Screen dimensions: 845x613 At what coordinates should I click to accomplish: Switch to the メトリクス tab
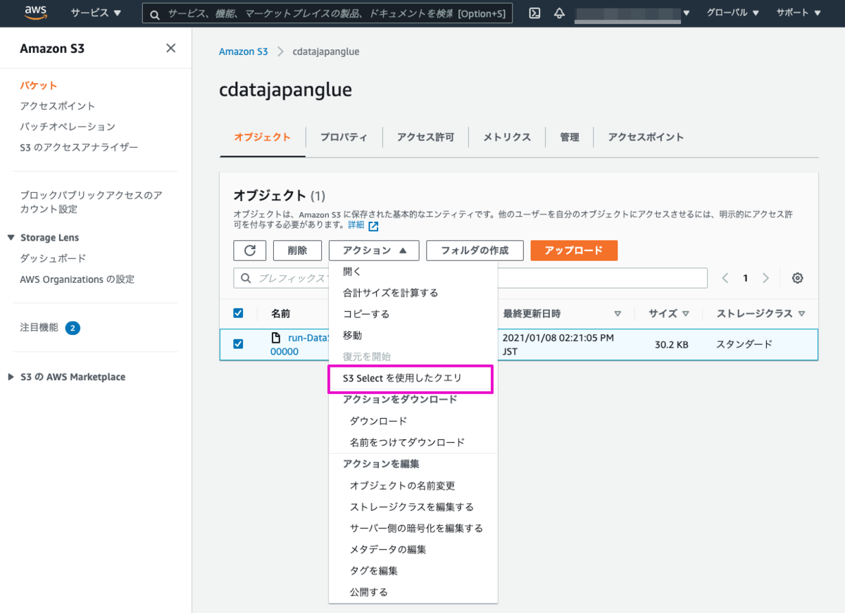pos(507,137)
